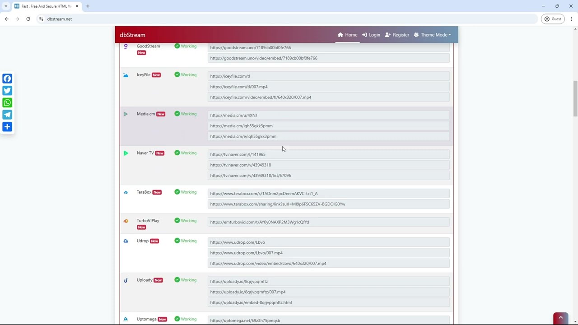
Task: Click the Uptomega host icon
Action: [x=126, y=319]
